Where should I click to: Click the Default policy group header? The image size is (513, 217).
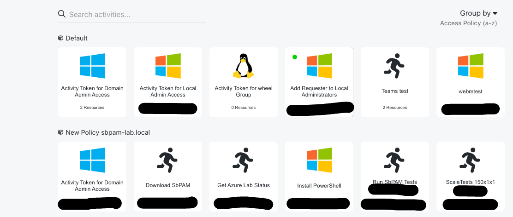[x=76, y=38]
